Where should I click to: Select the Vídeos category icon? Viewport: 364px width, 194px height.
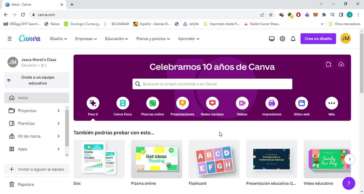click(x=242, y=103)
